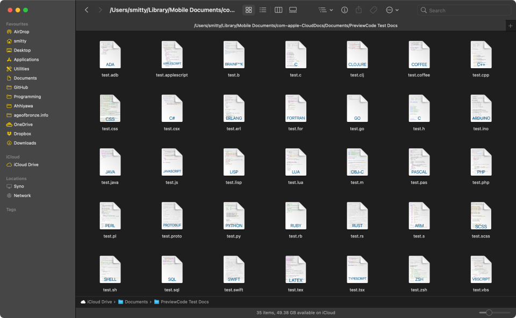
Task: Select Dropbox in the sidebar
Action: (22, 134)
